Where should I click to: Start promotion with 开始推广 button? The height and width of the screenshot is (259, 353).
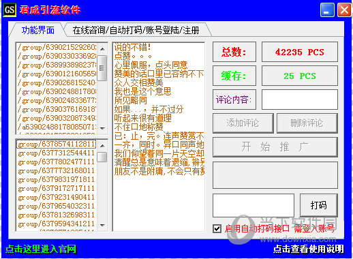click(x=275, y=147)
